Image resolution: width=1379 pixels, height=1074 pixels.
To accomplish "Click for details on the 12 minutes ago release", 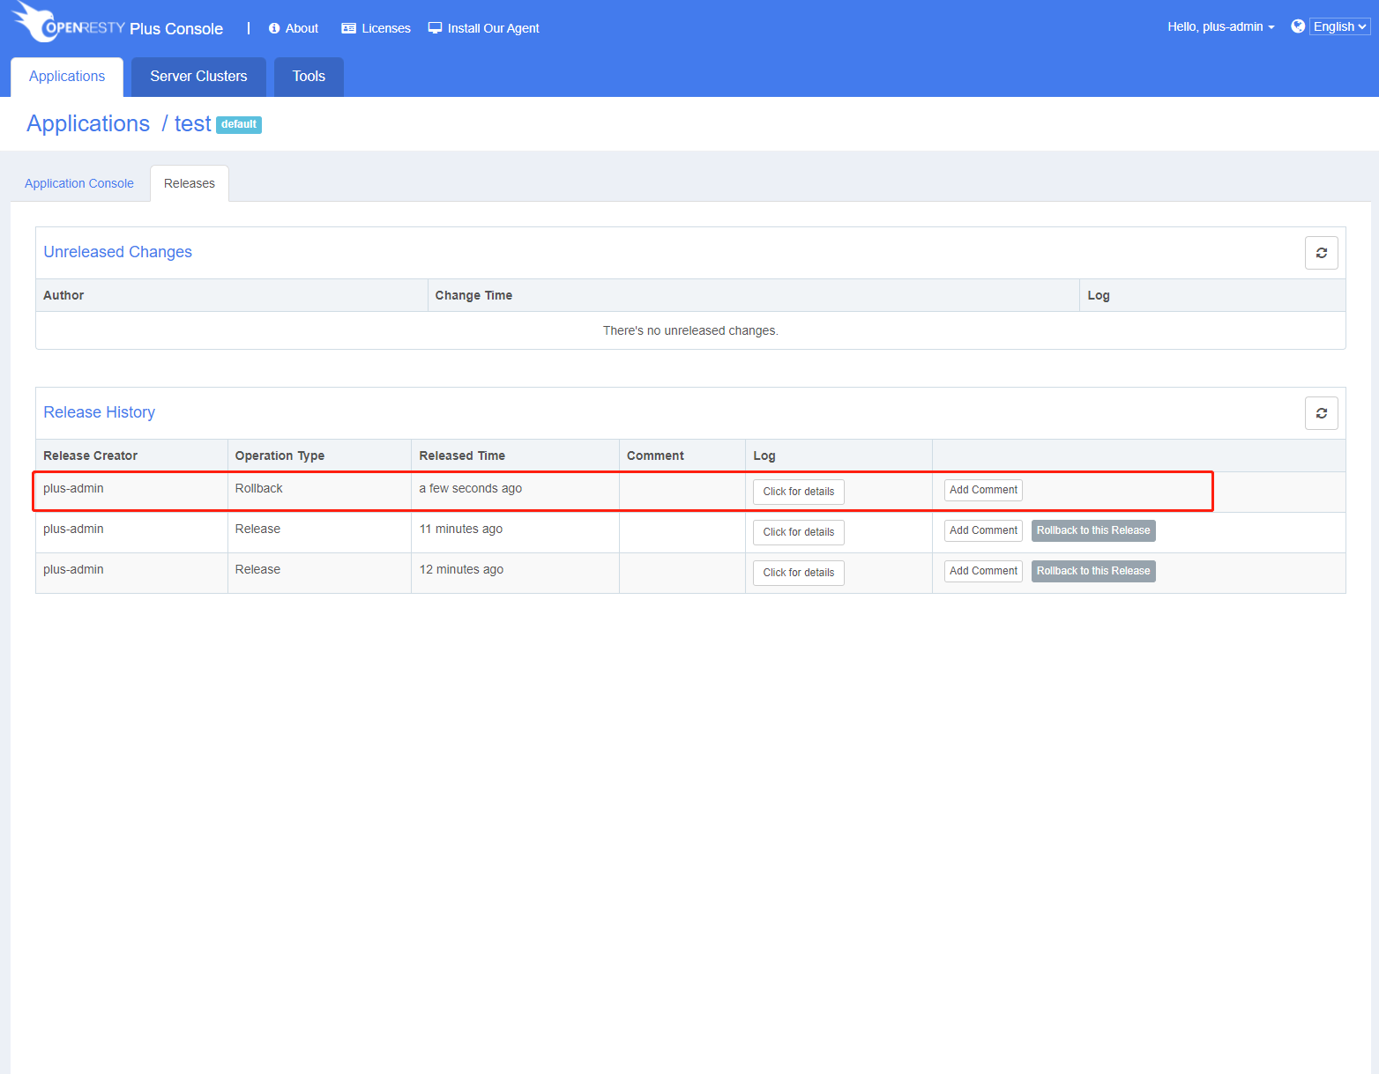I will point(799,573).
